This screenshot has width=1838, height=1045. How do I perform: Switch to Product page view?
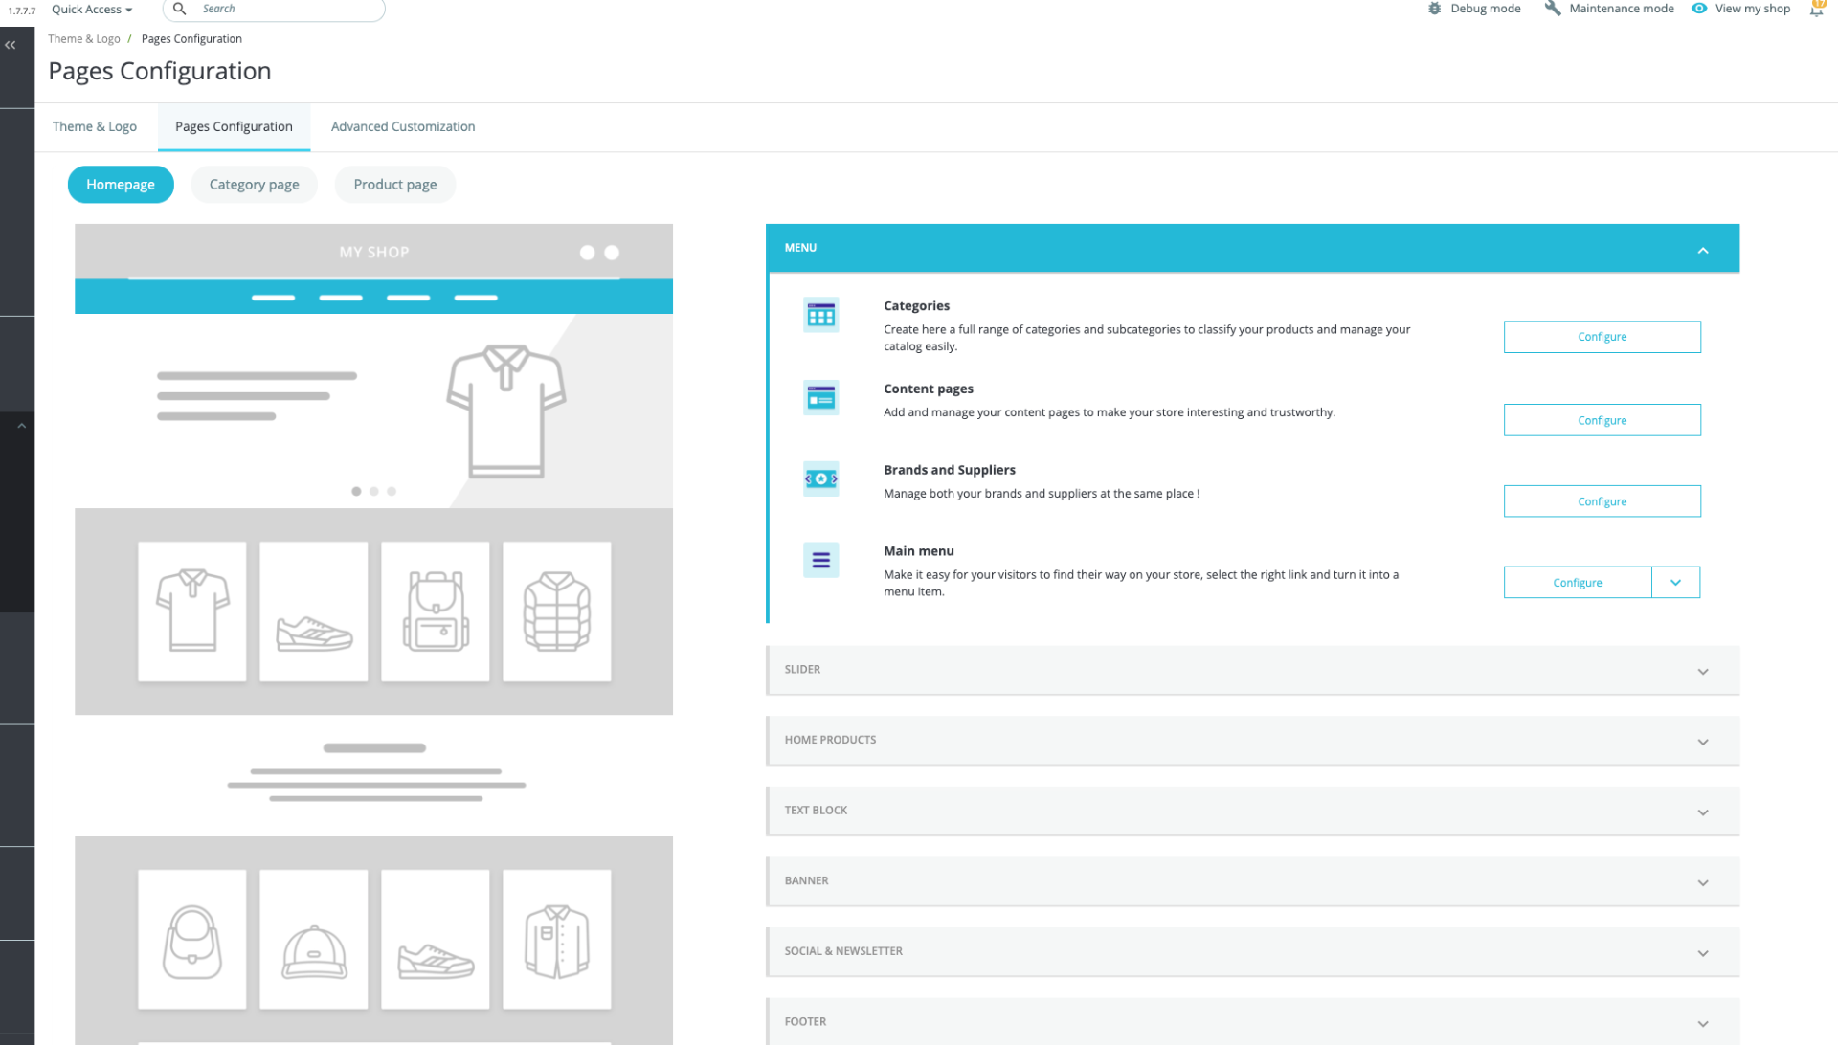click(394, 185)
